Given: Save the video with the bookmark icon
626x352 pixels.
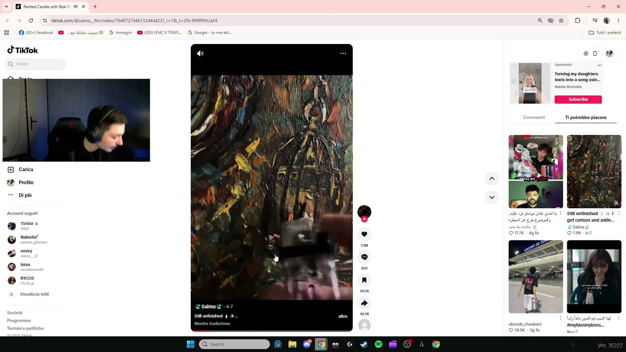Looking at the screenshot, I should click(364, 280).
